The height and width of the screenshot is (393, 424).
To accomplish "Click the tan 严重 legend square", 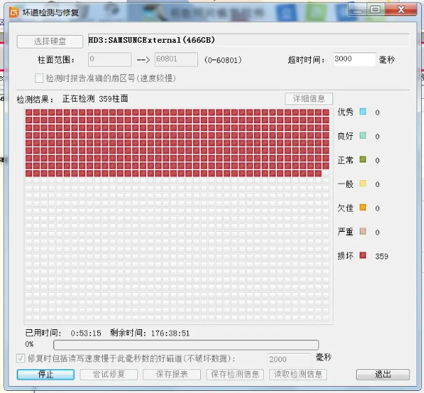I will [362, 232].
